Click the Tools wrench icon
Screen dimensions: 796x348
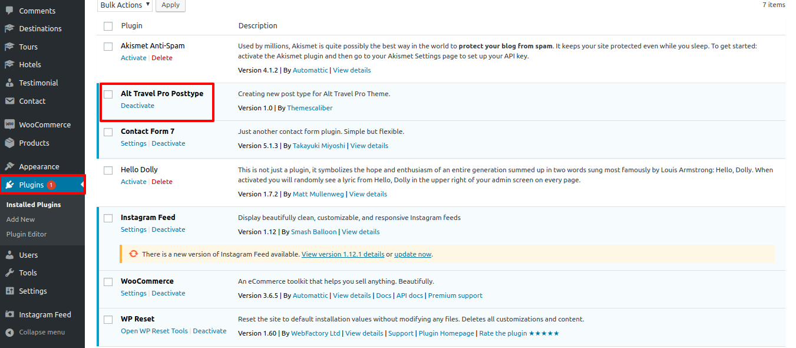9,273
